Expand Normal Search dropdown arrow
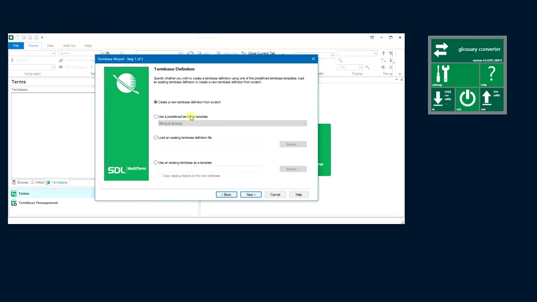 pos(91,67)
